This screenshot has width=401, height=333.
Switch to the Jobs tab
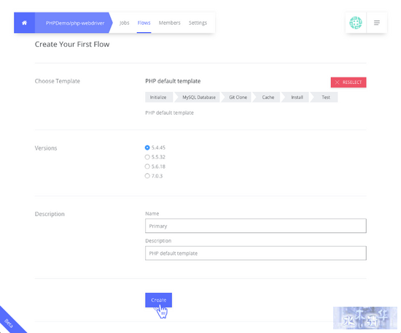(x=124, y=23)
